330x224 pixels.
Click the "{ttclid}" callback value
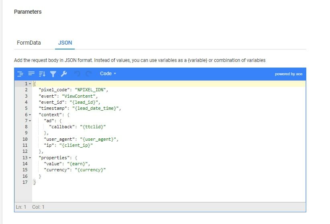(x=93, y=127)
